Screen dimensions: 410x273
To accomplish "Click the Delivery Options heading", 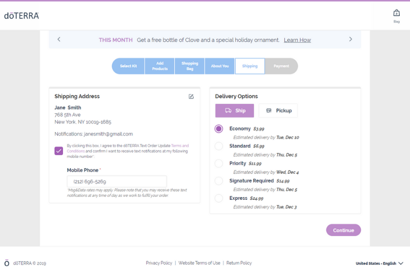I will 236,96.
